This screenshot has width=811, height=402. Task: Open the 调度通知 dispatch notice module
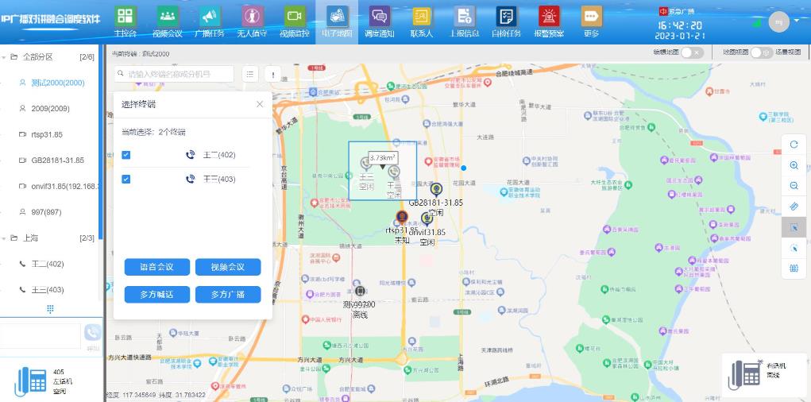tap(379, 21)
